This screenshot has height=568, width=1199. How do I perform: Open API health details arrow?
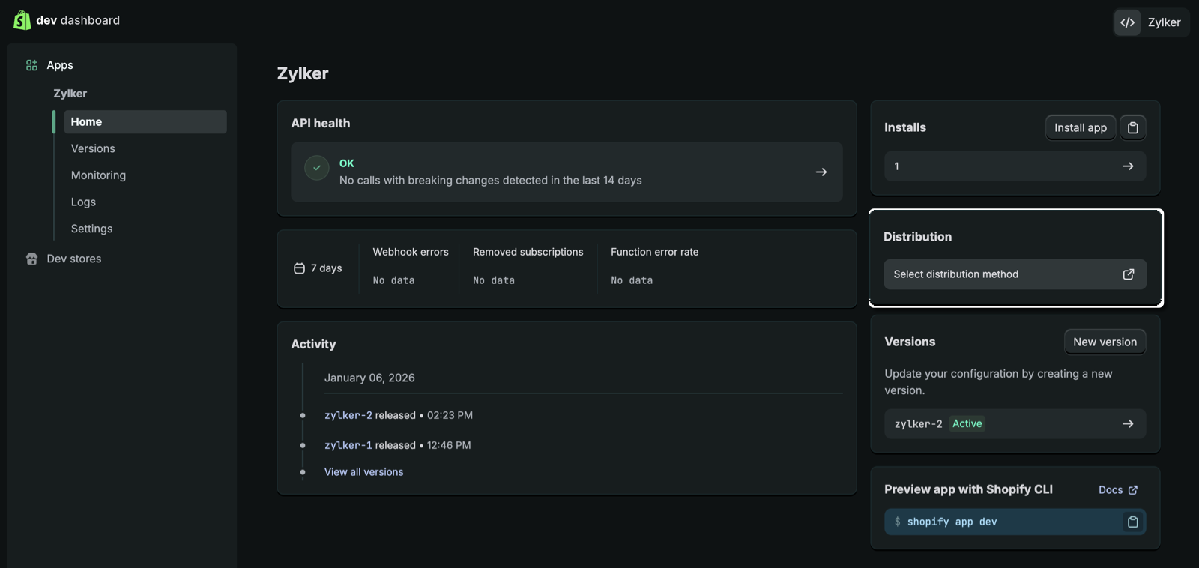point(821,172)
